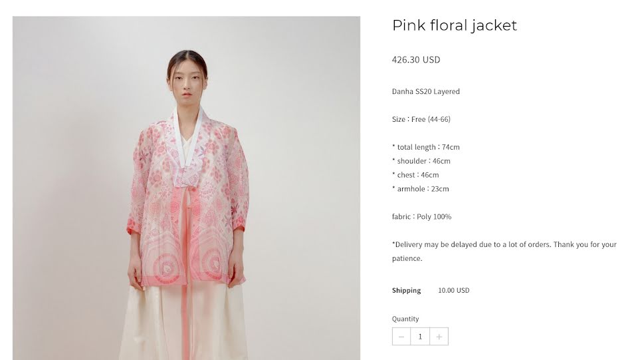Click the Pink floral jacket title
Viewport: 638px width, 360px height.
click(455, 26)
